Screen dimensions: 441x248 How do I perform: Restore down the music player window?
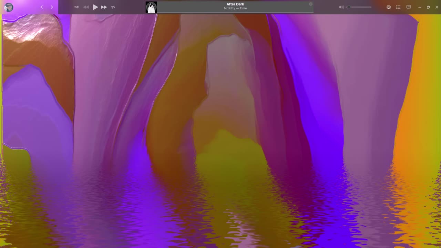428,7
